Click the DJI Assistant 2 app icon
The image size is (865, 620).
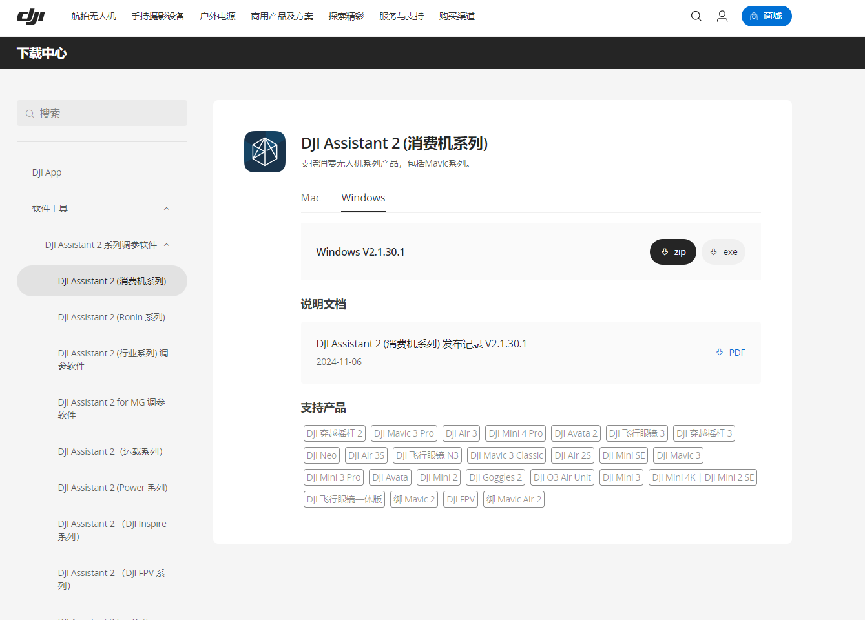tap(265, 152)
